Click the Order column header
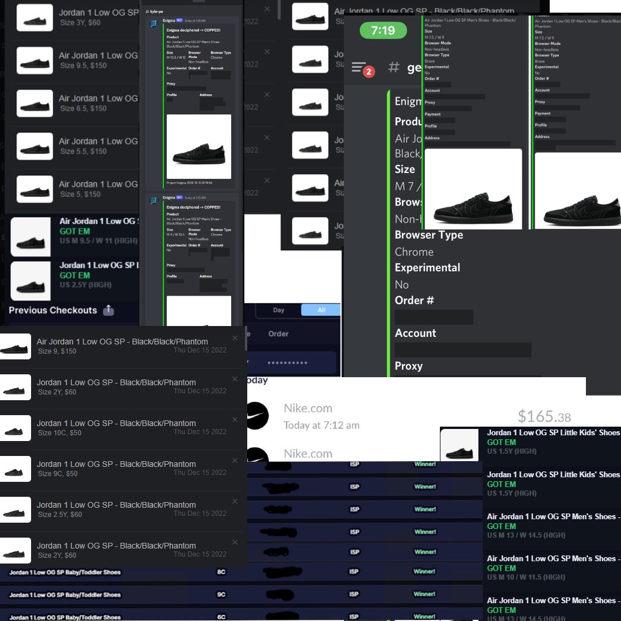This screenshot has width=621, height=621. (278, 334)
